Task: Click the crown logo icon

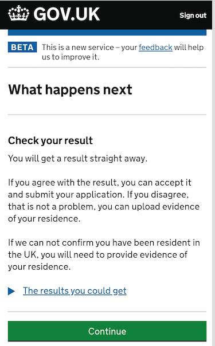Action: (x=18, y=13)
